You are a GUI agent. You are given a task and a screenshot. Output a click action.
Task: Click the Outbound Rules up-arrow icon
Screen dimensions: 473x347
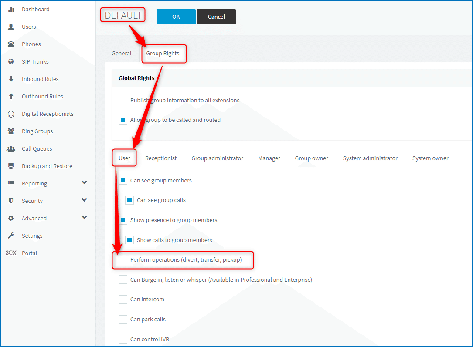[x=11, y=96]
